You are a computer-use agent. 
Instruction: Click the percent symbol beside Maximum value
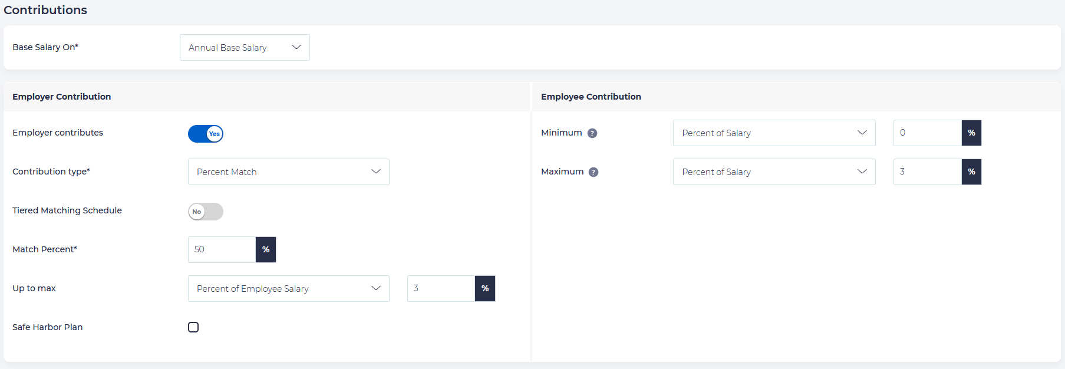971,172
